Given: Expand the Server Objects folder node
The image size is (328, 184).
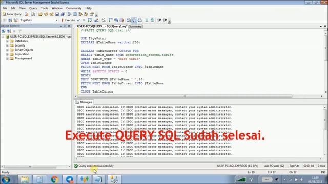Looking at the screenshot, I should tap(7, 50).
